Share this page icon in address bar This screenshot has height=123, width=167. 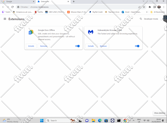click(139, 7)
